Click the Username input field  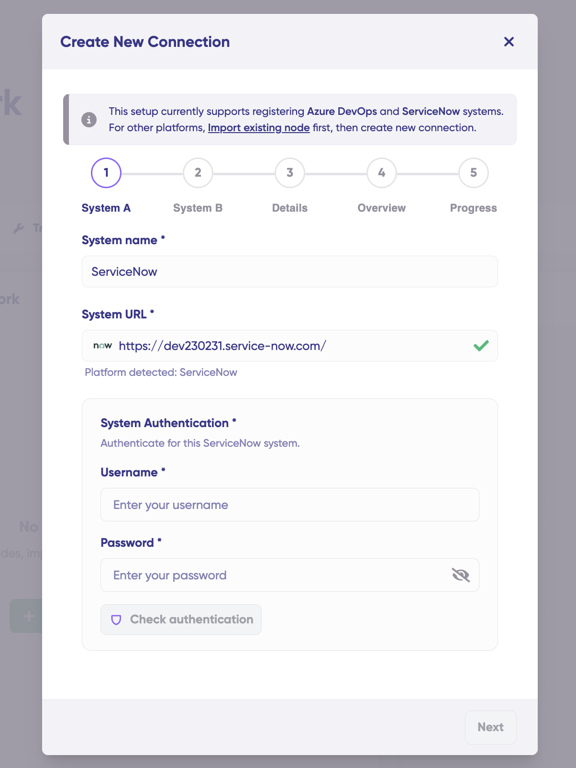point(289,505)
